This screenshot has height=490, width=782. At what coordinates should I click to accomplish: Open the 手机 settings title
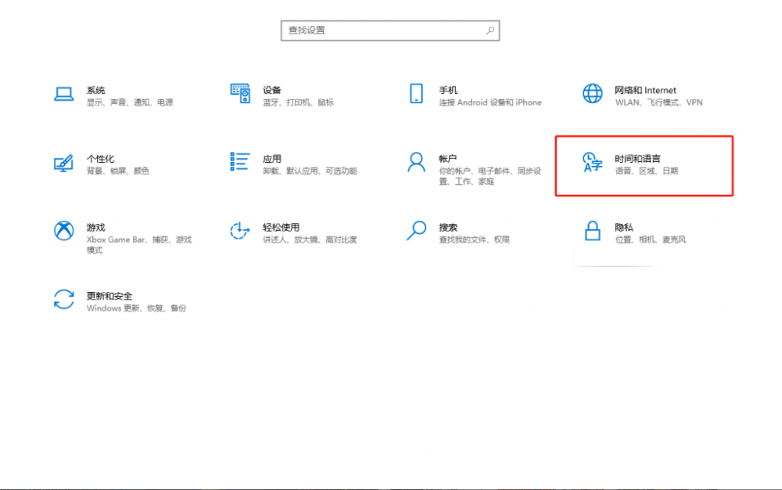pyautogui.click(x=448, y=90)
